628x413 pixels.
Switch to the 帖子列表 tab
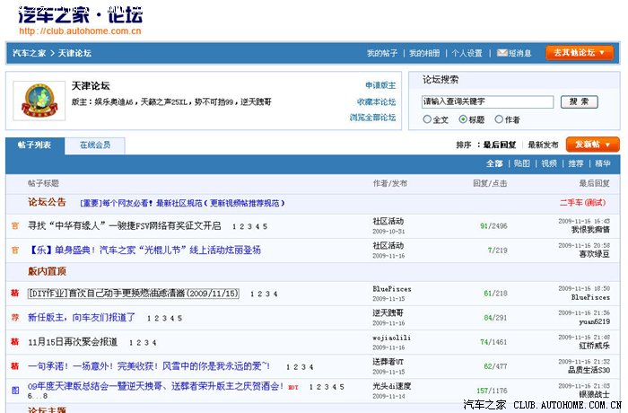[34, 145]
